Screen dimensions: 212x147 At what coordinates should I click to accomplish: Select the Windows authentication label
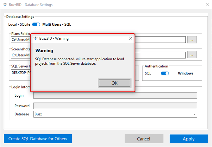pos(185,73)
